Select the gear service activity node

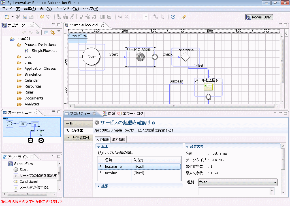pos(140,57)
